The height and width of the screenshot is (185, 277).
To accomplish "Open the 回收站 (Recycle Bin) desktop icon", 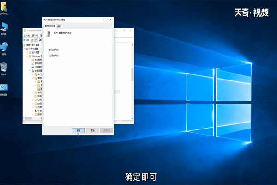I will tap(4, 68).
